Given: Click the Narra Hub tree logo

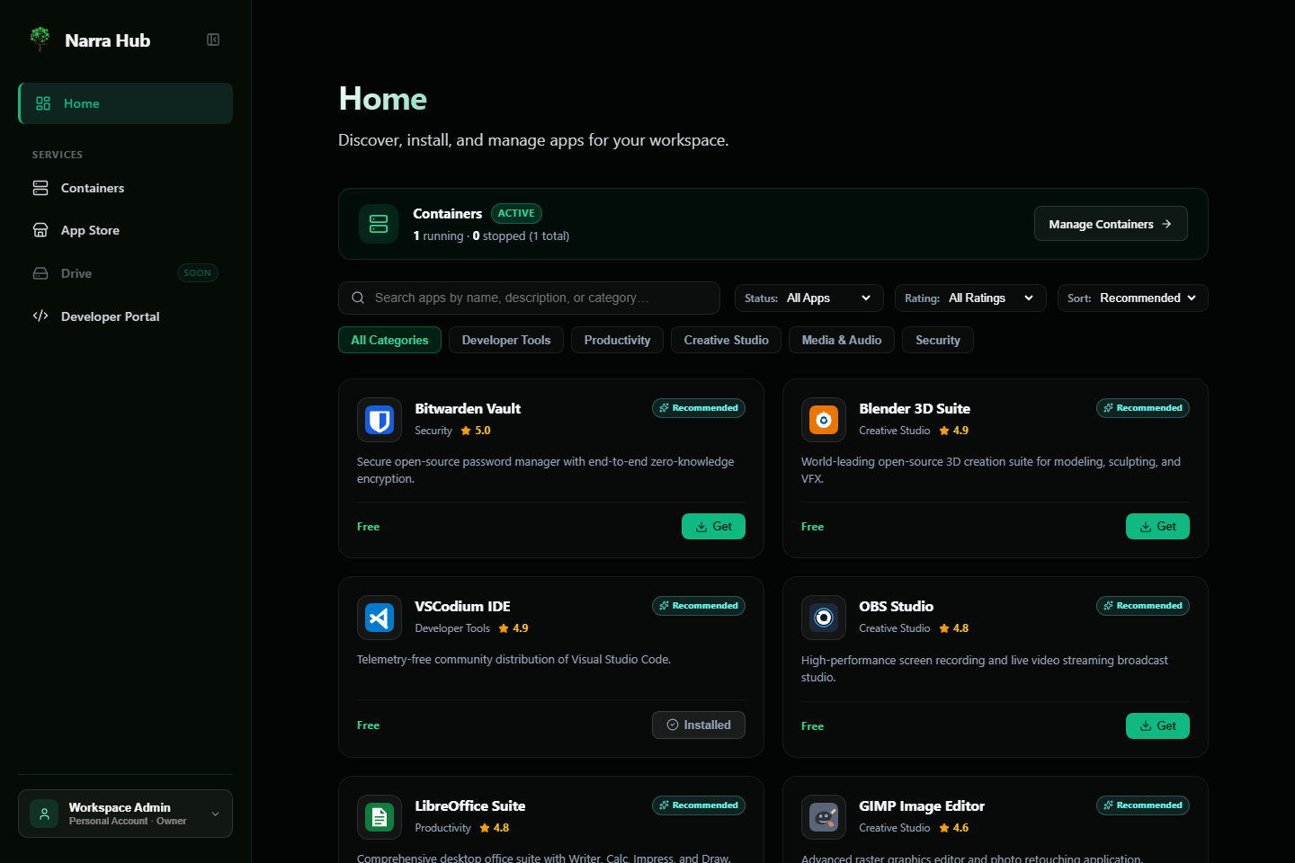Looking at the screenshot, I should point(40,40).
